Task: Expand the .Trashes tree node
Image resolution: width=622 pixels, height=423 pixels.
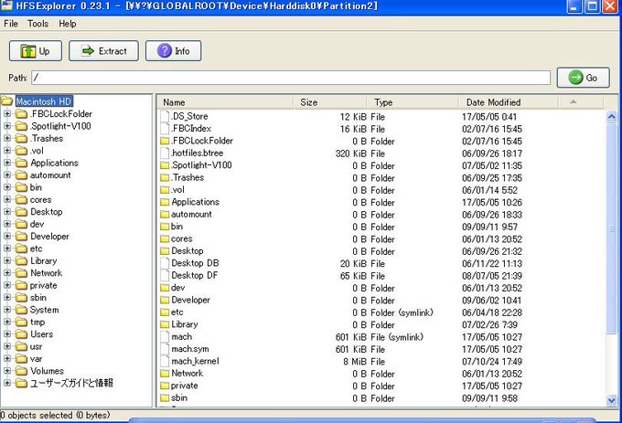Action: coord(7,139)
